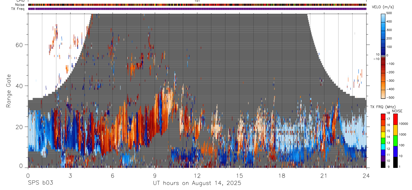Click the 'SPS b03' radar beam label
The width and height of the screenshot is (412, 190).
click(40, 183)
